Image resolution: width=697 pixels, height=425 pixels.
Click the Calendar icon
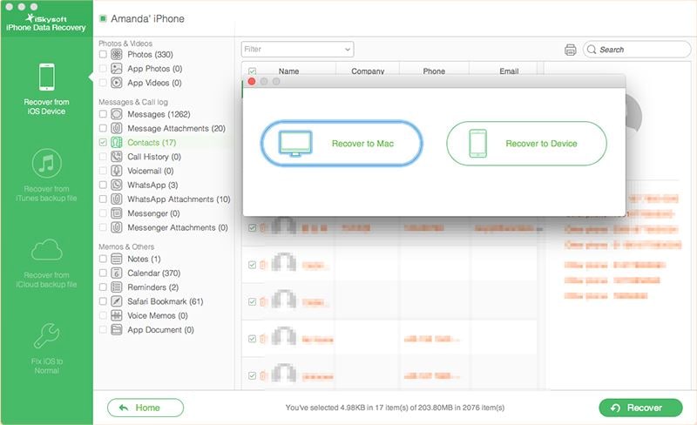click(117, 273)
